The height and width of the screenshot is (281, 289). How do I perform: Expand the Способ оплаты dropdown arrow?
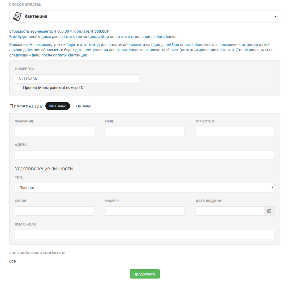click(275, 17)
